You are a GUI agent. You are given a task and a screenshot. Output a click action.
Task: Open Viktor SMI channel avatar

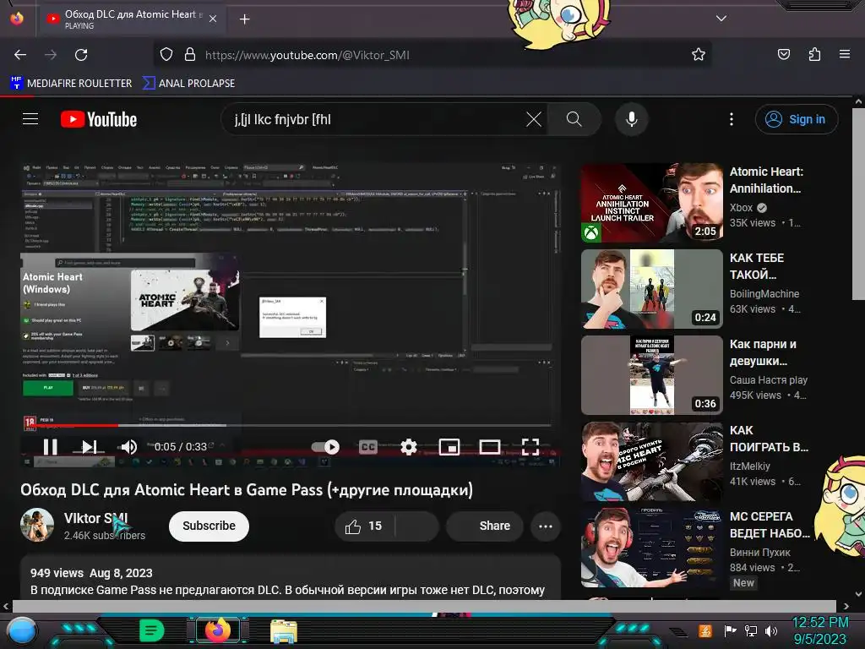pyautogui.click(x=37, y=525)
